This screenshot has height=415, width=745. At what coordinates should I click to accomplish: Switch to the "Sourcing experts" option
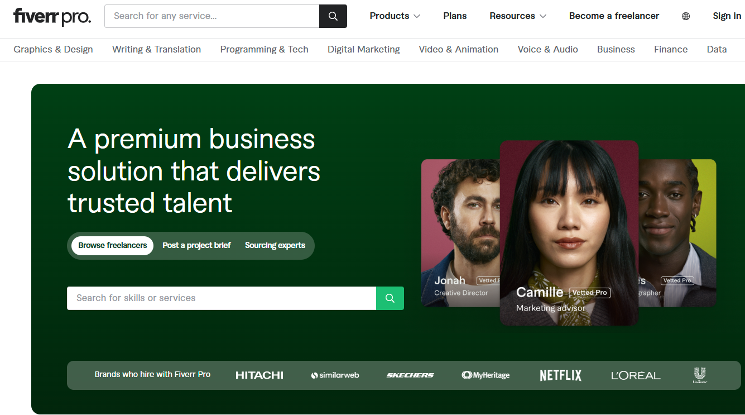(275, 245)
